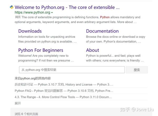Open the Python FAQ 常见问题解答 result
Viewport: 158px width, 116px height.
click(x=64, y=91)
